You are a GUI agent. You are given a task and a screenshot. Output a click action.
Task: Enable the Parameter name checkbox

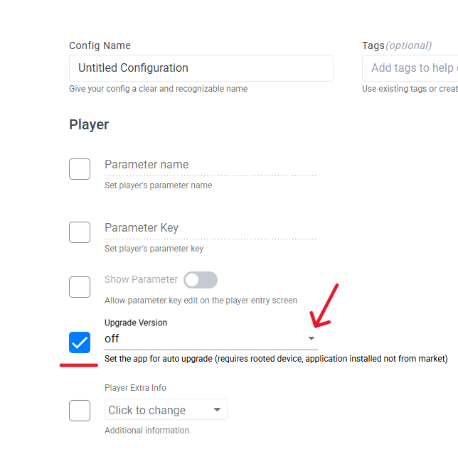pyautogui.click(x=80, y=169)
